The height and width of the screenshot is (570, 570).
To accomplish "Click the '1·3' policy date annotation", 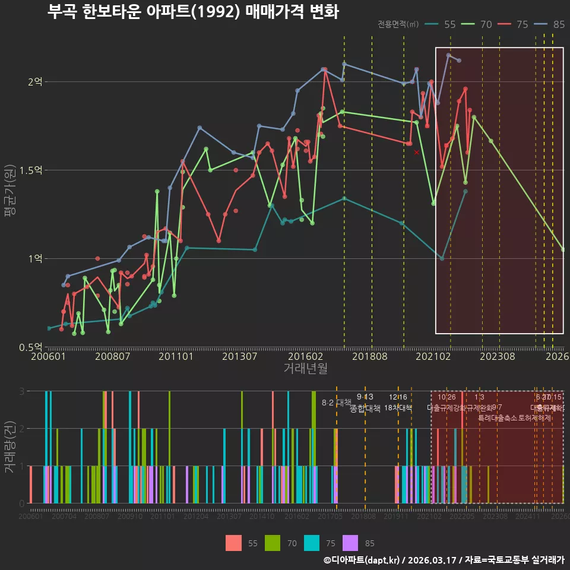I will [x=479, y=397].
